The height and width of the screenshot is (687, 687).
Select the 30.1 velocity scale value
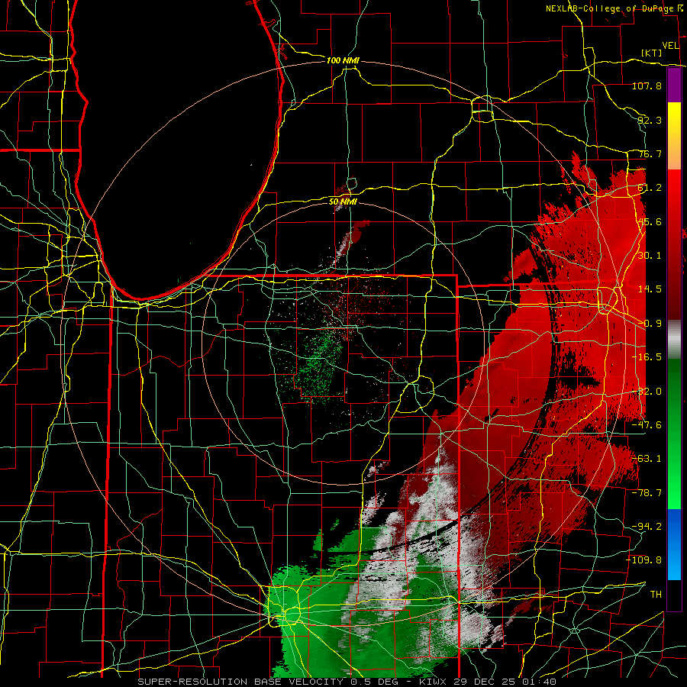coord(650,256)
